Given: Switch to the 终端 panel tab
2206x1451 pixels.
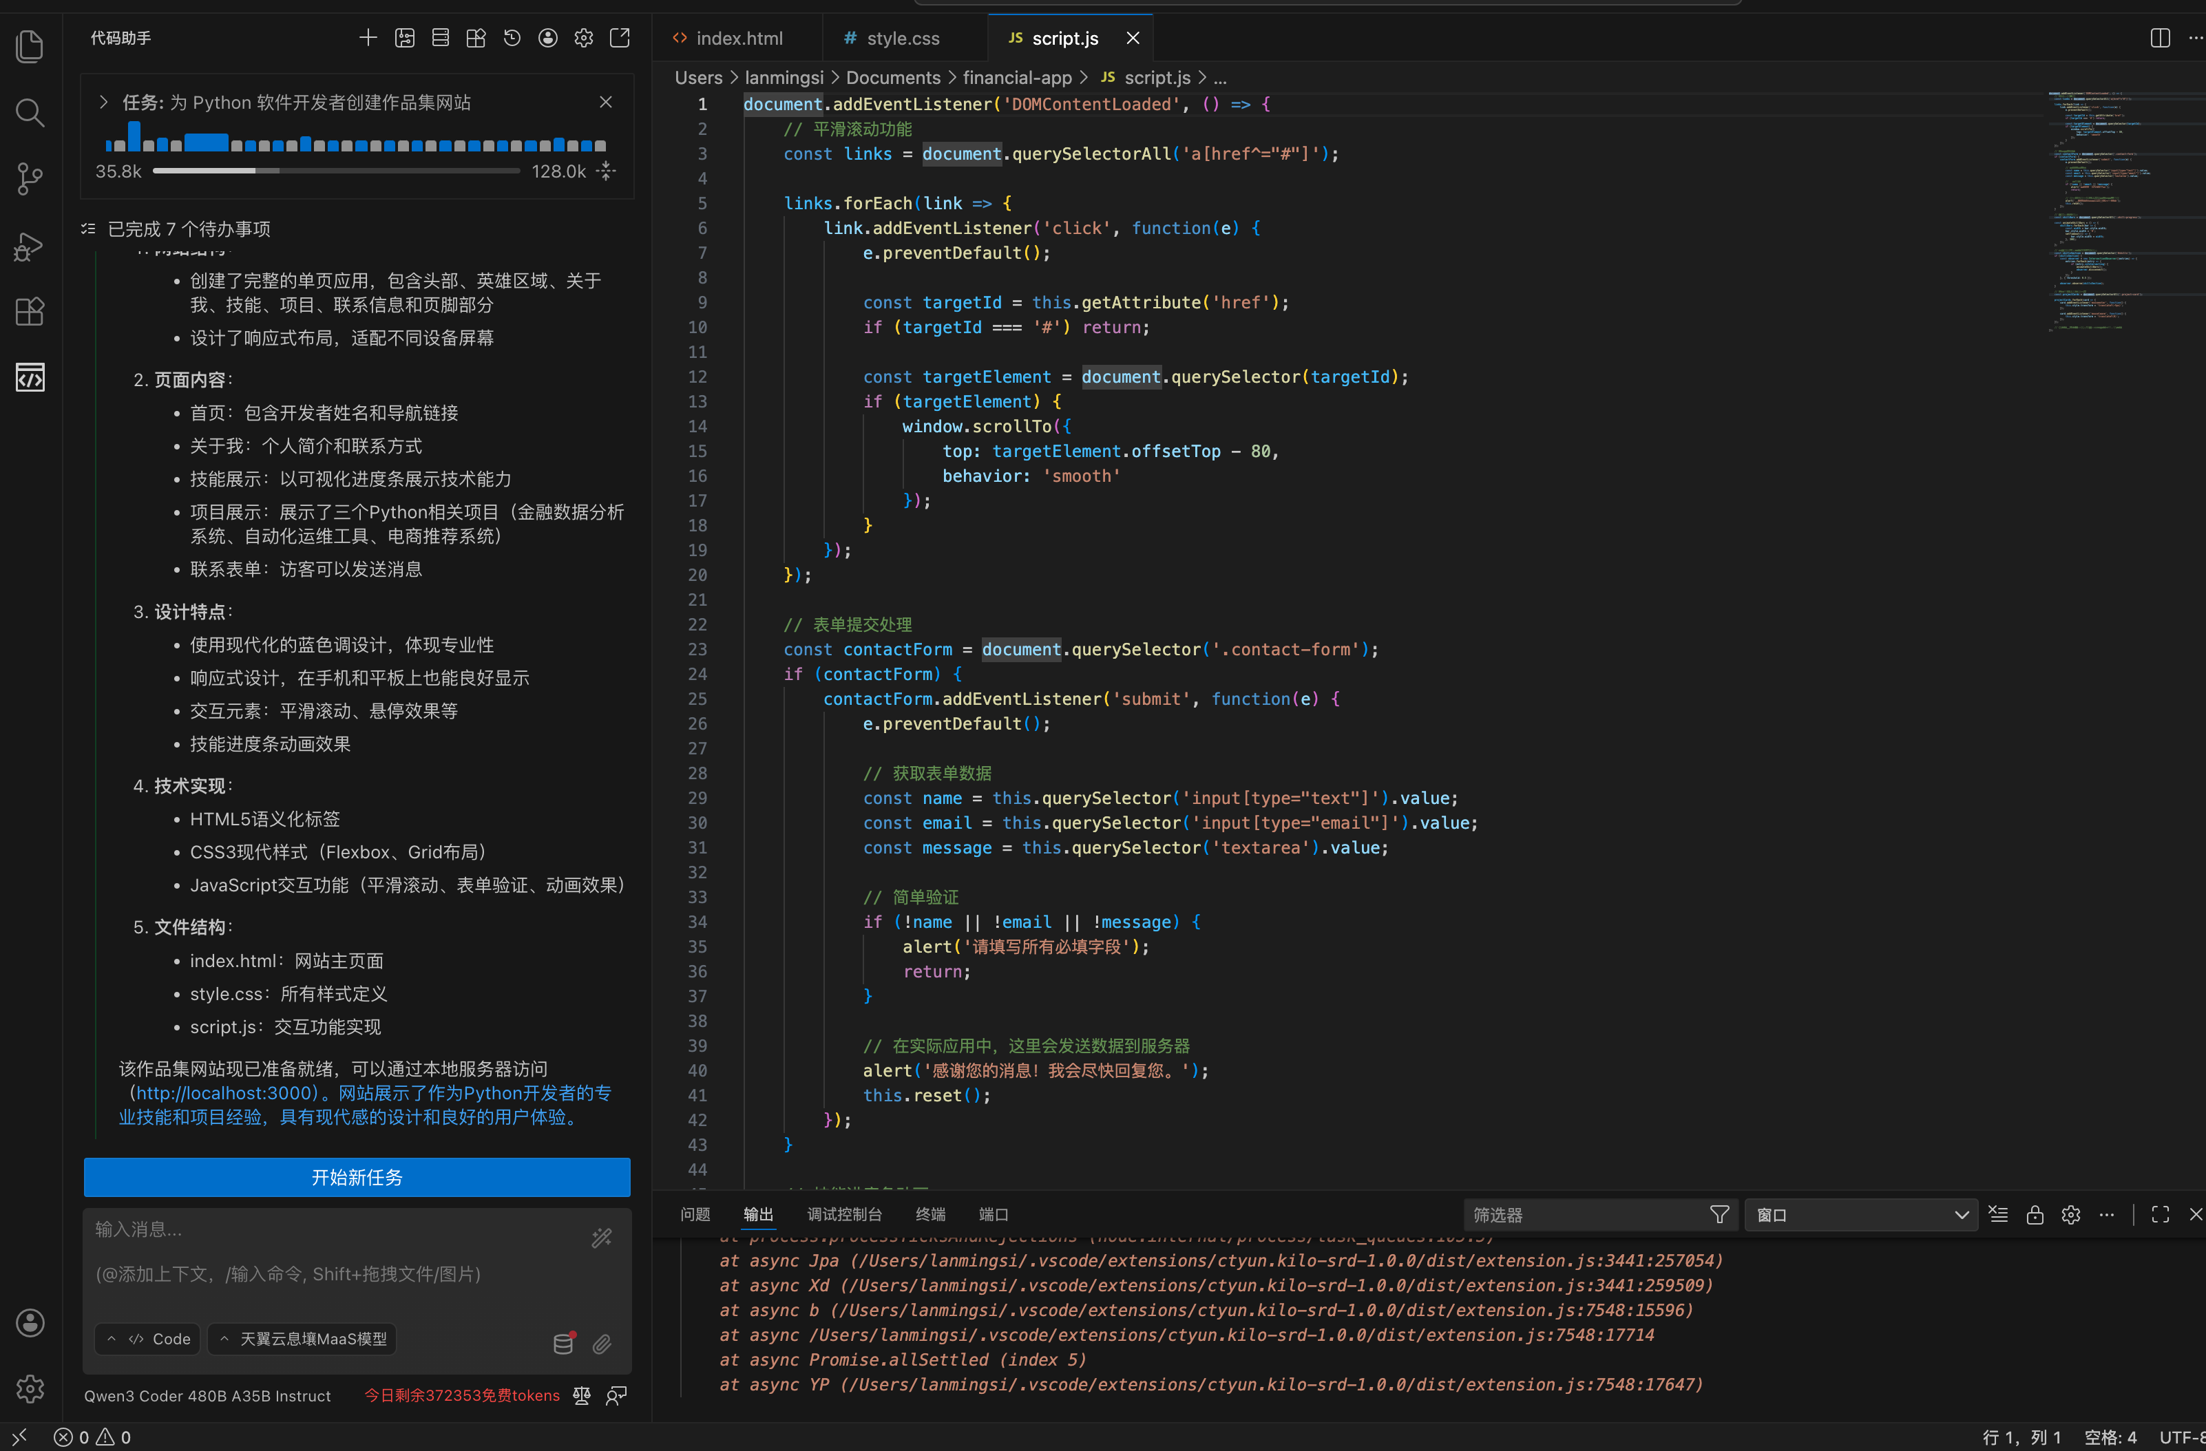Looking at the screenshot, I should pos(929,1215).
